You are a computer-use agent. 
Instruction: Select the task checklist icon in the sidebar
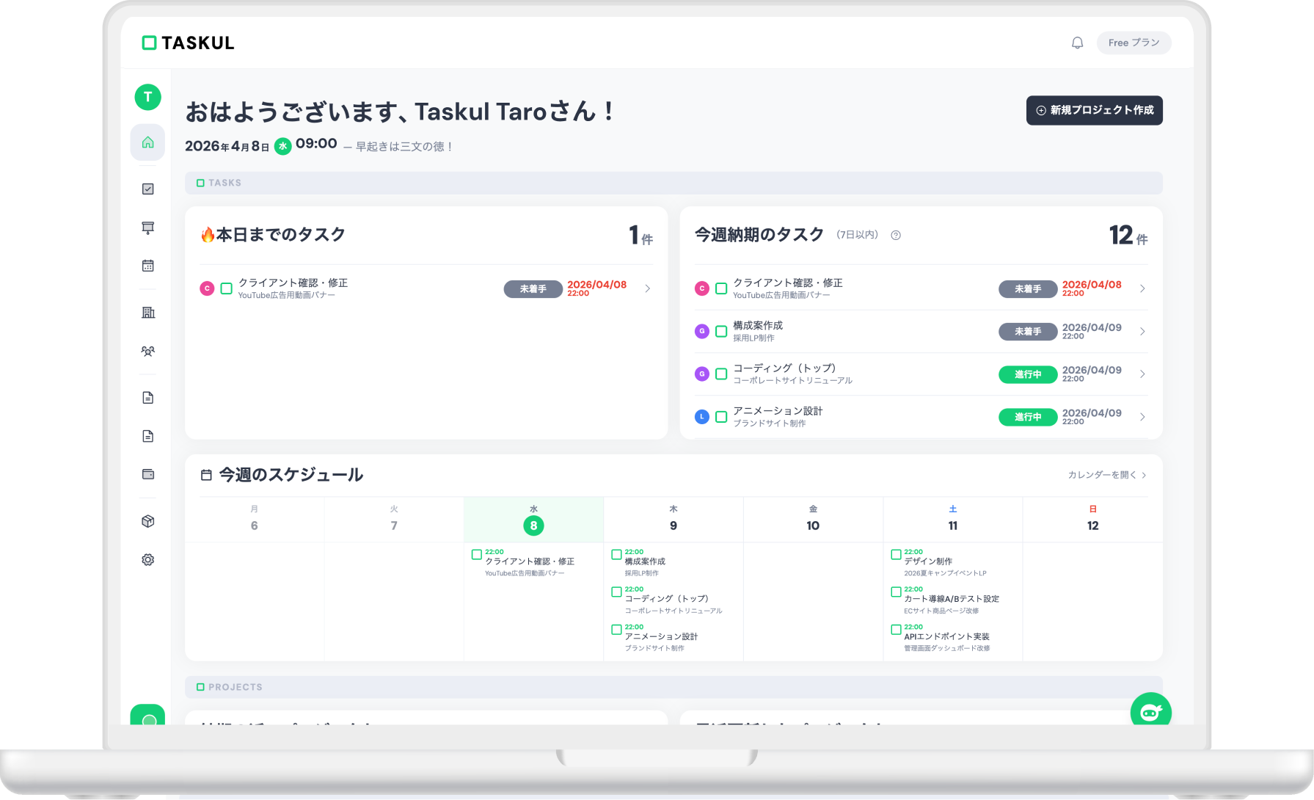click(147, 189)
